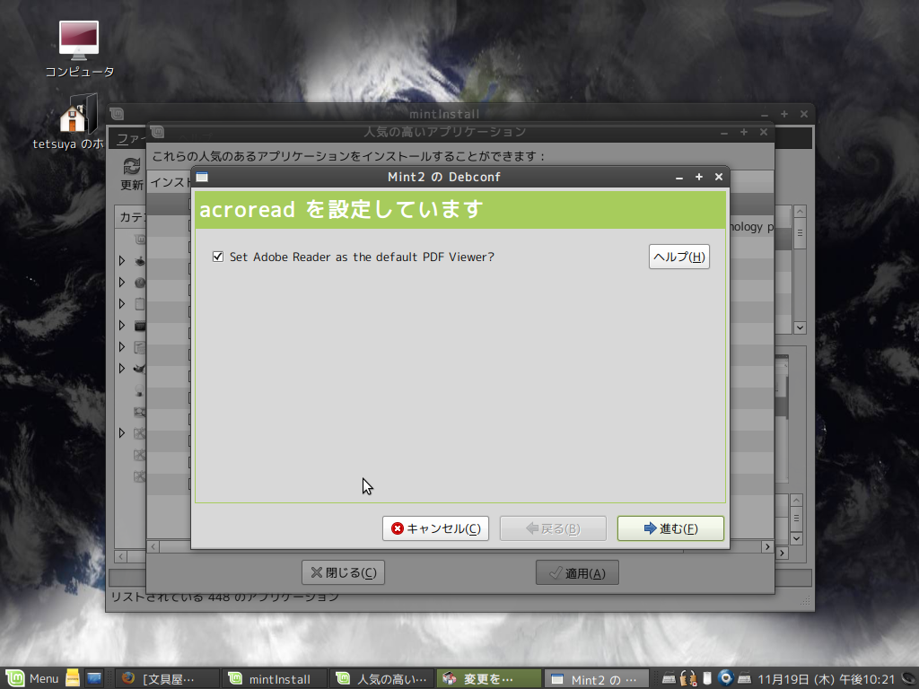Open the Debconf window menu icon in its title bar
Screen dimensions: 919x689
pos(202,177)
